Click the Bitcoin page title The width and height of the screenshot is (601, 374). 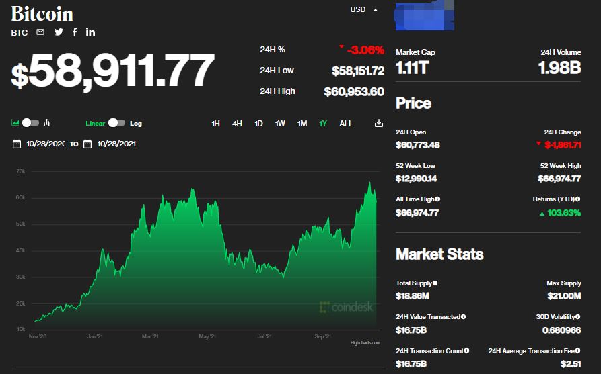(42, 14)
